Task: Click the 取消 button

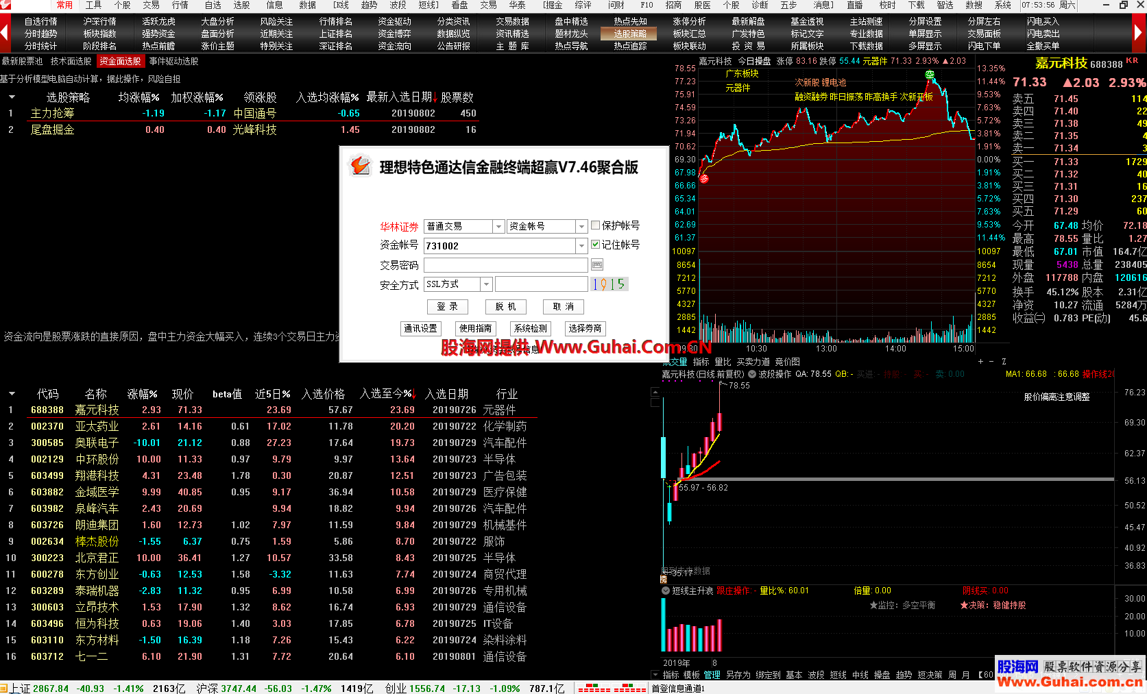Action: [563, 307]
